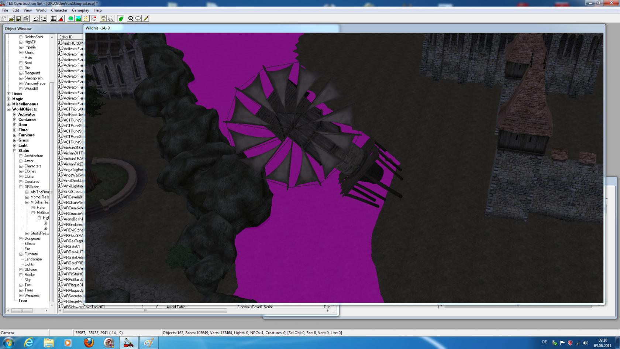Open the speech bubble dialogue icon
Image resolution: width=620 pixels, height=349 pixels.
coord(138,18)
